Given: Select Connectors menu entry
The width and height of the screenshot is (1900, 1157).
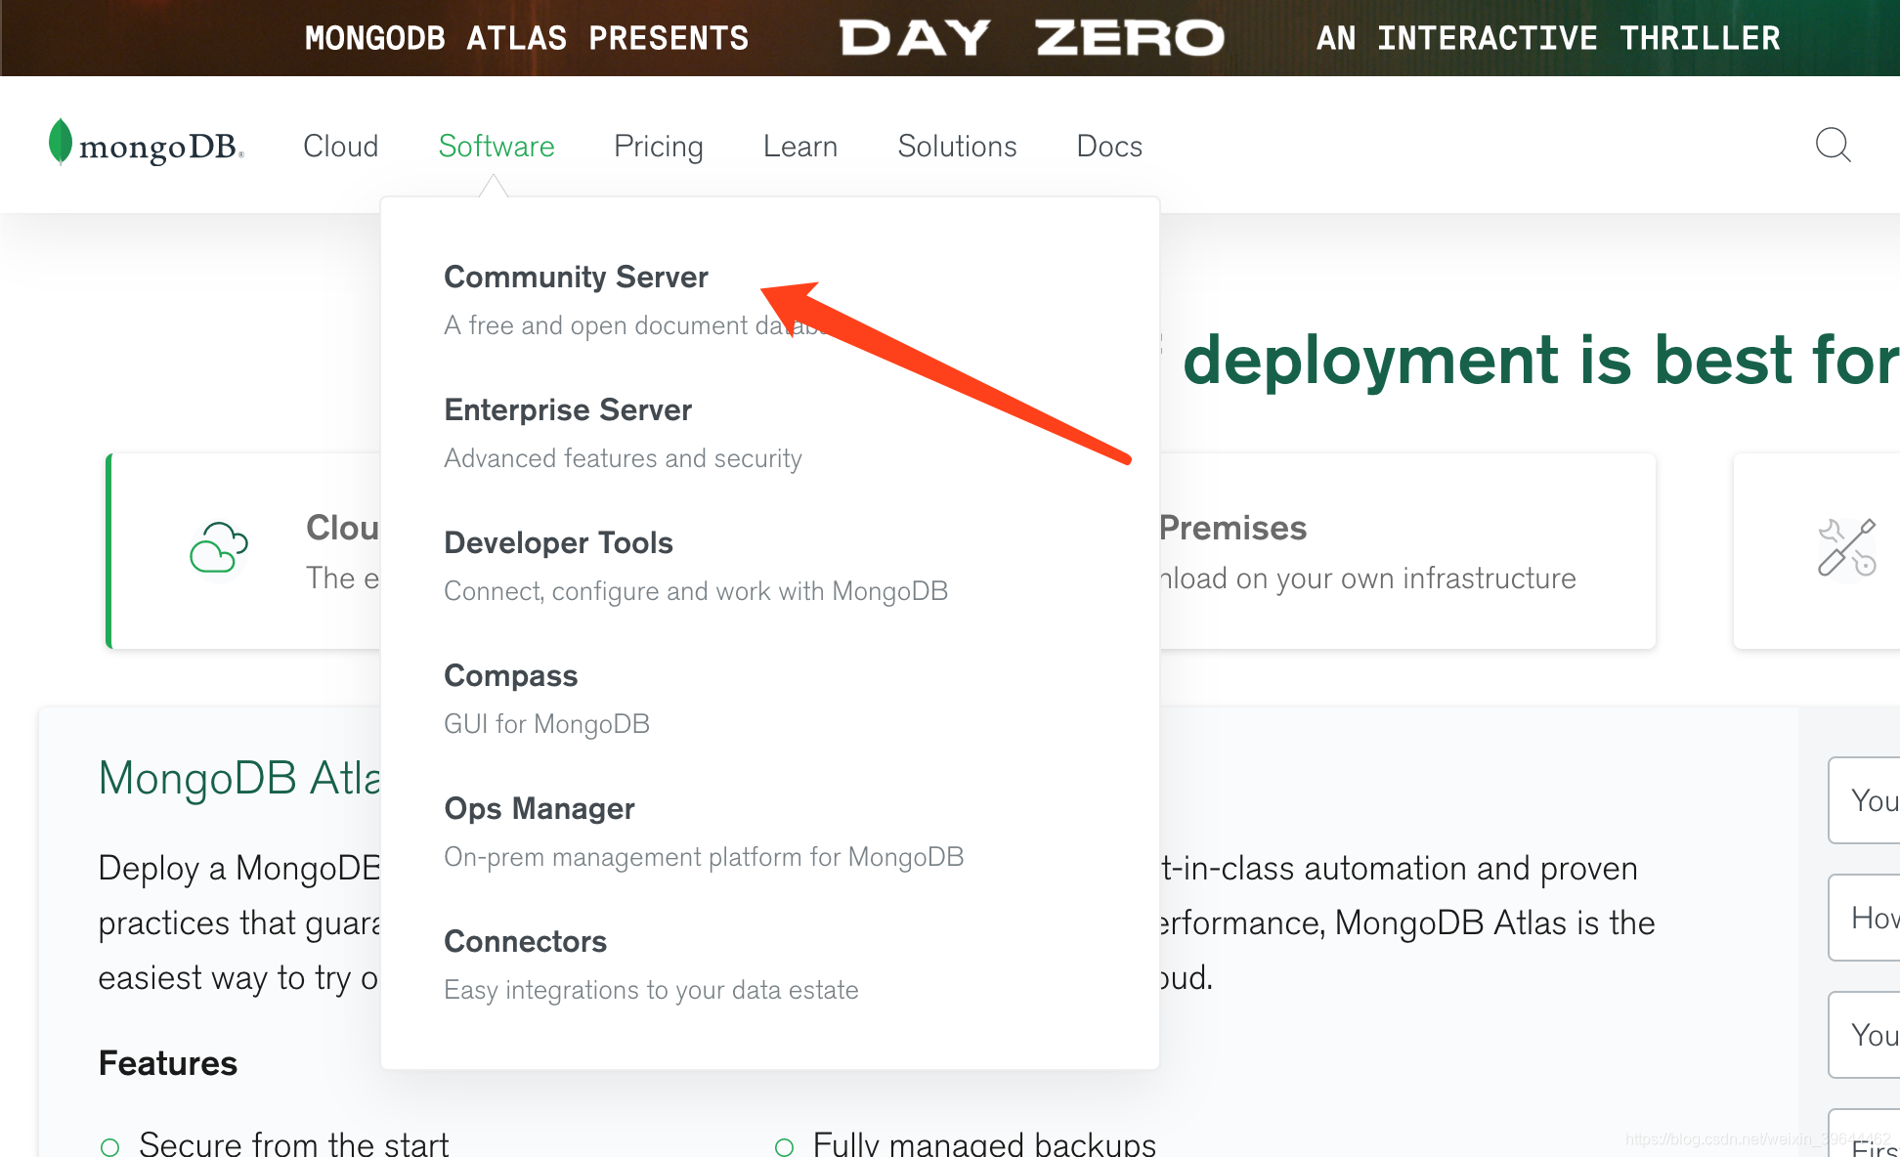Looking at the screenshot, I should (x=525, y=942).
